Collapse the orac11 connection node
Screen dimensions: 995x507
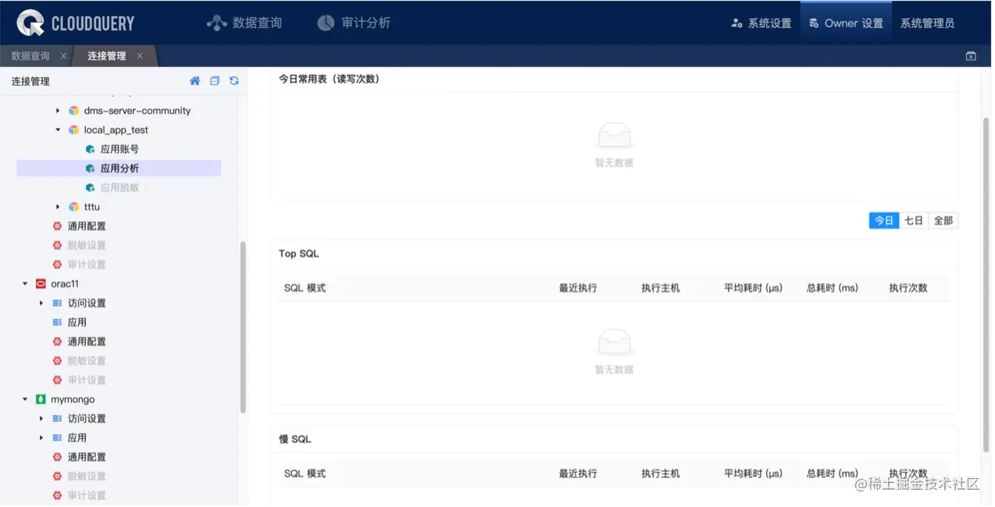click(x=25, y=284)
